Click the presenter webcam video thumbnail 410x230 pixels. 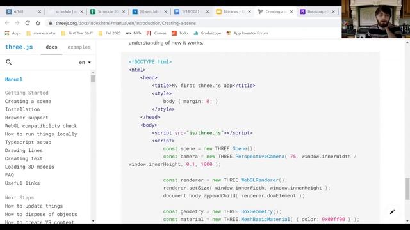376,19
